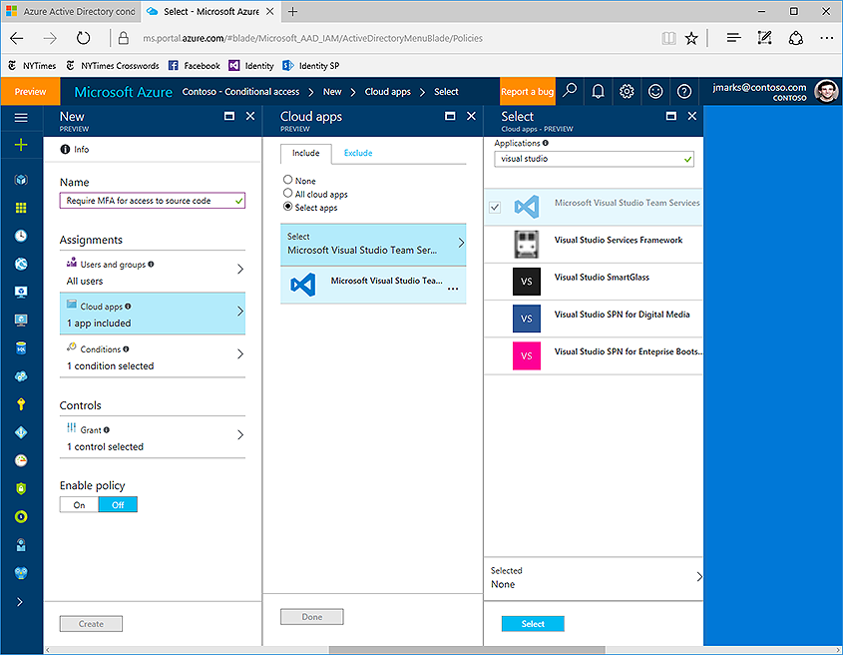Open browser reading view icon
Image resolution: width=843 pixels, height=655 pixels.
coord(668,38)
